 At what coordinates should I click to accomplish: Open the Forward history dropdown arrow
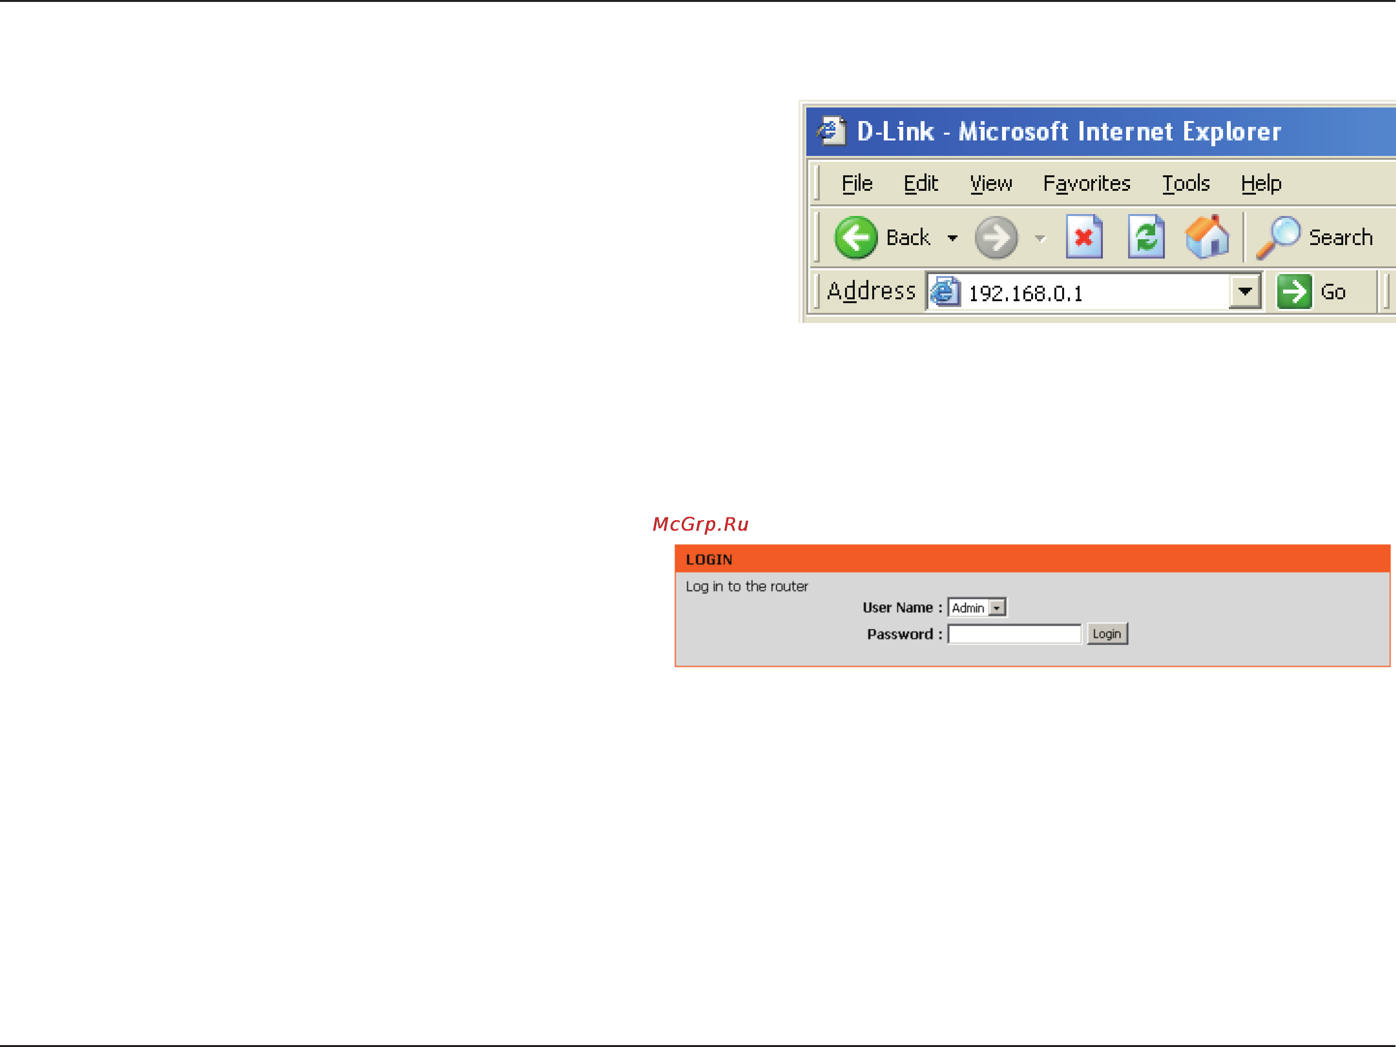click(1040, 238)
